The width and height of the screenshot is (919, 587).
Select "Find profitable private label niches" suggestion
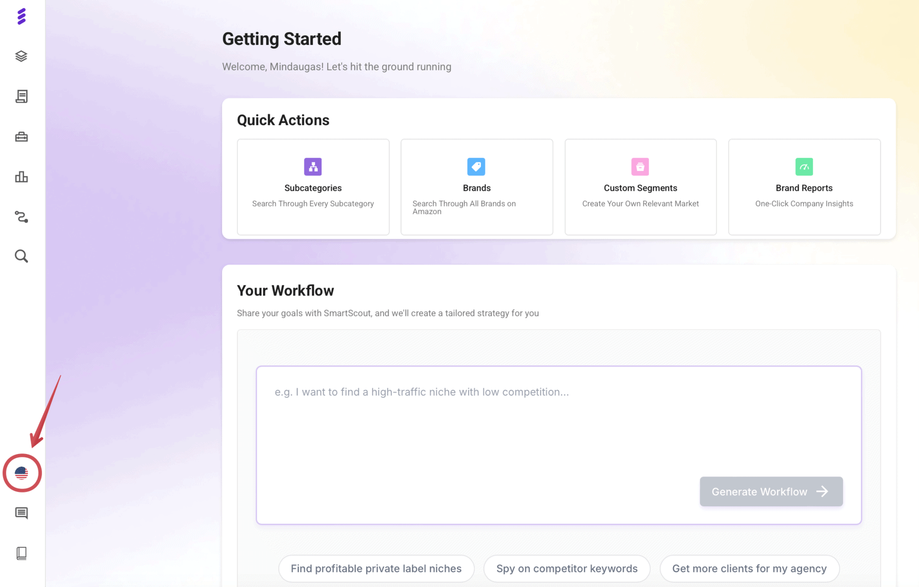click(x=376, y=568)
